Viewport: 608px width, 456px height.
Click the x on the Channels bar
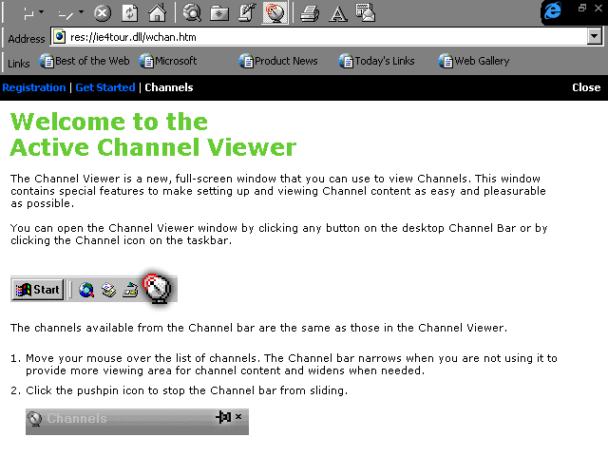238,416
